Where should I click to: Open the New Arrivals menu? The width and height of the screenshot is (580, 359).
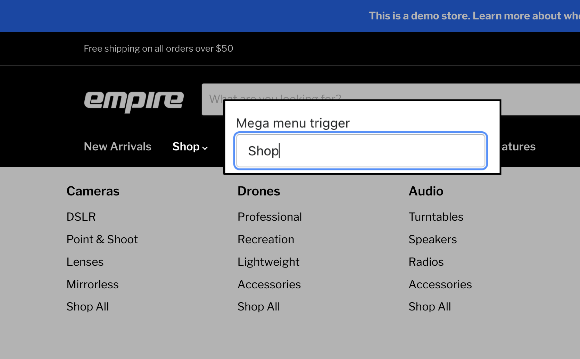117,146
